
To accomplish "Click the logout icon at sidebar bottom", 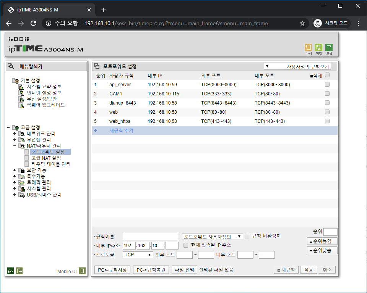I will pos(19,271).
